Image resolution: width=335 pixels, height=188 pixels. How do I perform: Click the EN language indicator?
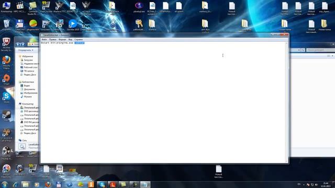tap(299, 184)
